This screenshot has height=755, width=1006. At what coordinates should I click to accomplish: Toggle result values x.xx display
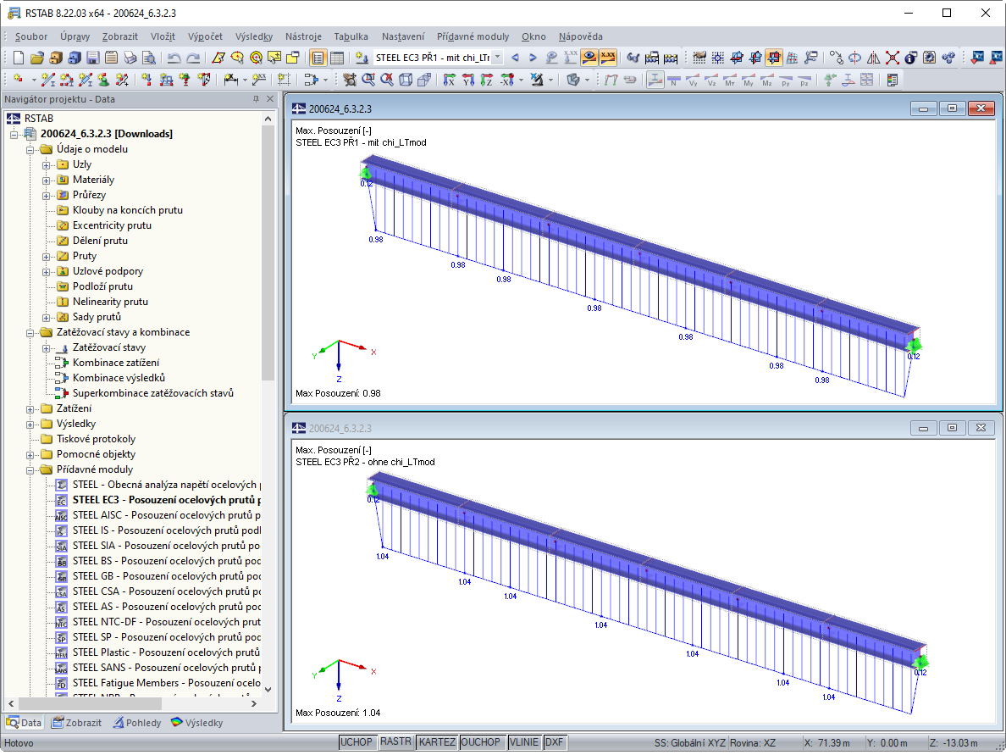pyautogui.click(x=607, y=58)
